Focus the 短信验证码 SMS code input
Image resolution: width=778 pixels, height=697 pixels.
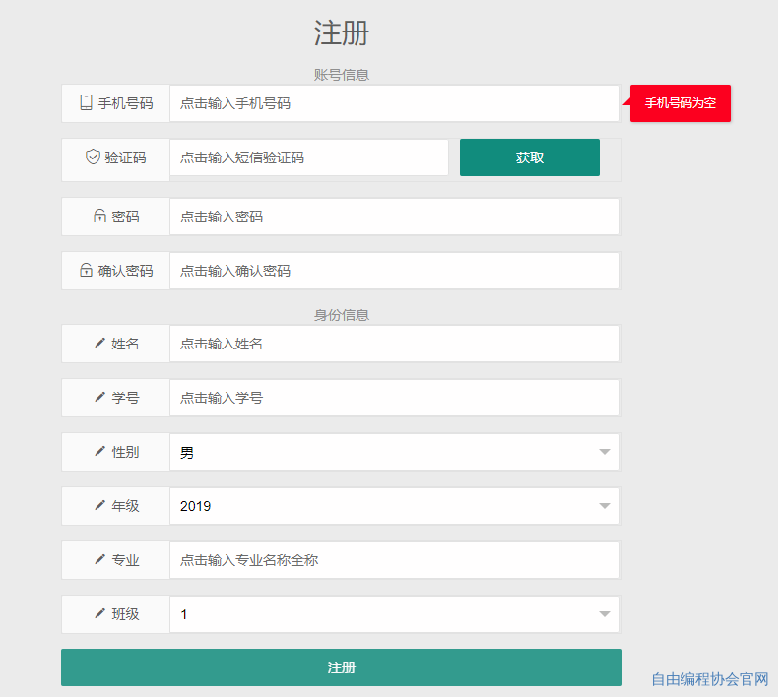(309, 158)
